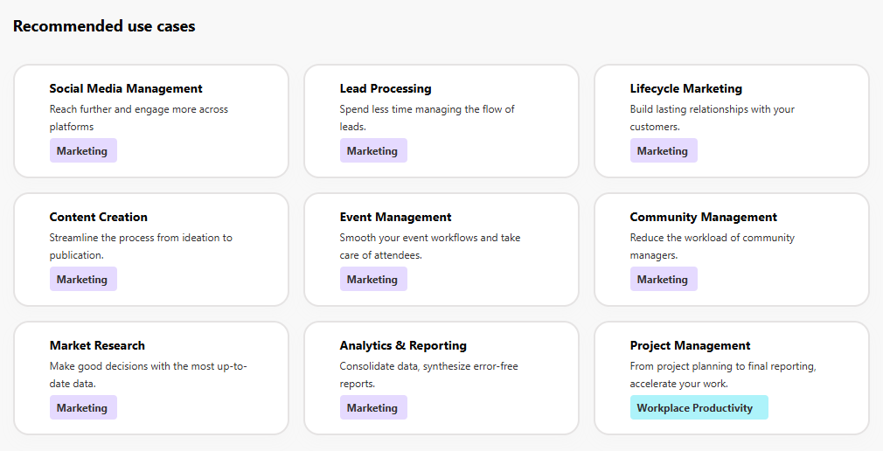Screen dimensions: 883x451
Task: Select the Marketing tag on Lead Processing card
Action: (372, 151)
